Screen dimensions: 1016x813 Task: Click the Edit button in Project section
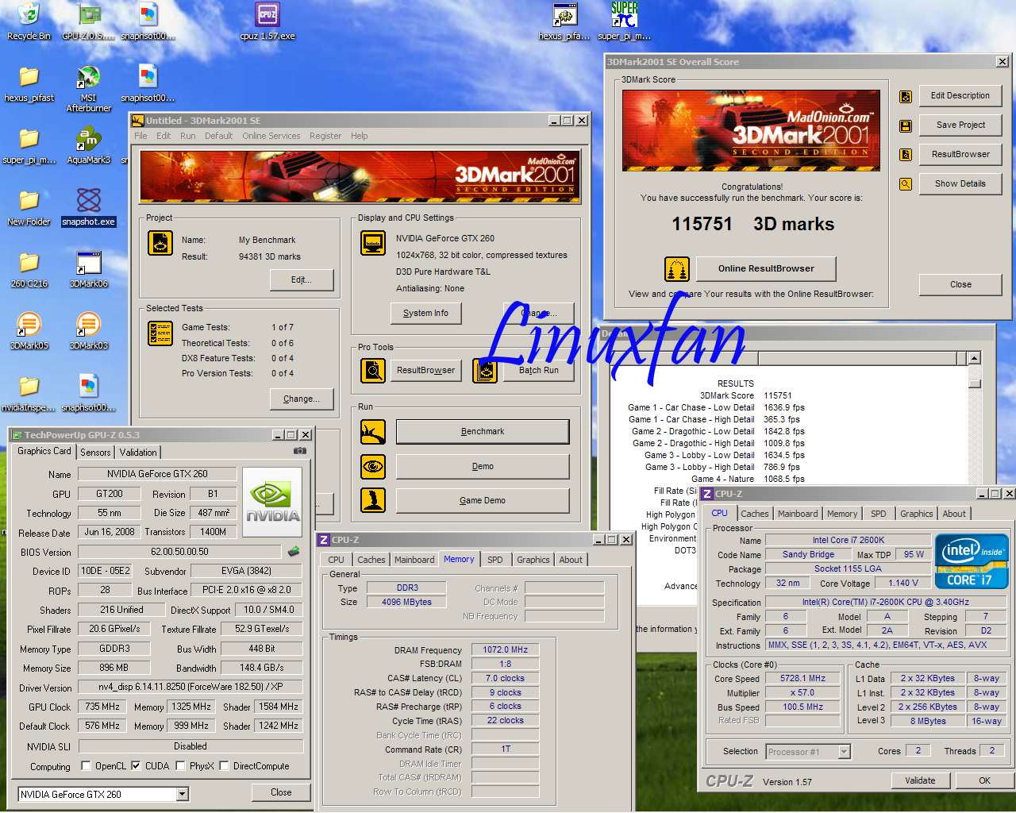coord(302,280)
